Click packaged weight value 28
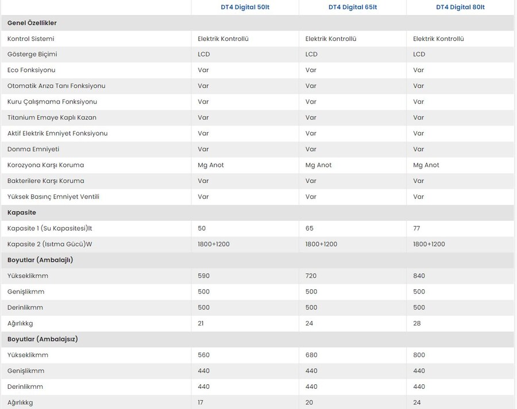Image resolution: width=517 pixels, height=409 pixels. pos(417,323)
